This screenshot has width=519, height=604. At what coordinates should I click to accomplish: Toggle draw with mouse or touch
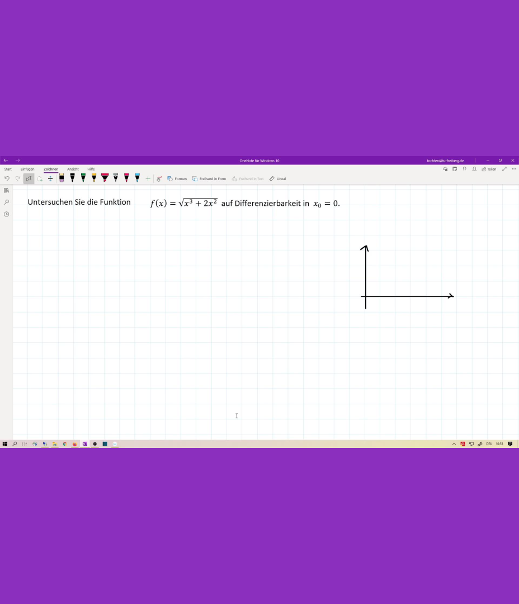point(159,179)
